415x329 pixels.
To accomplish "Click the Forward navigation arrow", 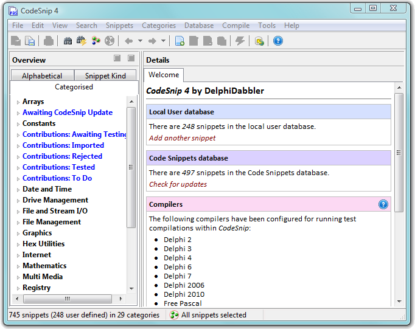I will [x=152, y=41].
